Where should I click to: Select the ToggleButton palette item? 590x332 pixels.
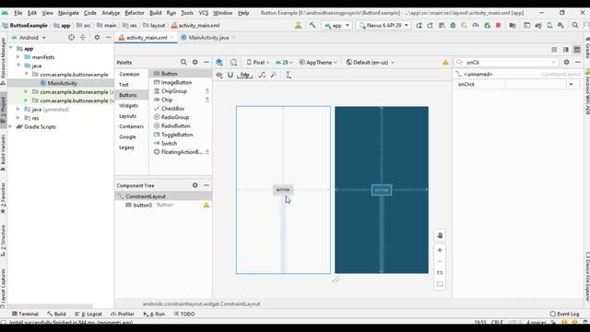click(177, 135)
